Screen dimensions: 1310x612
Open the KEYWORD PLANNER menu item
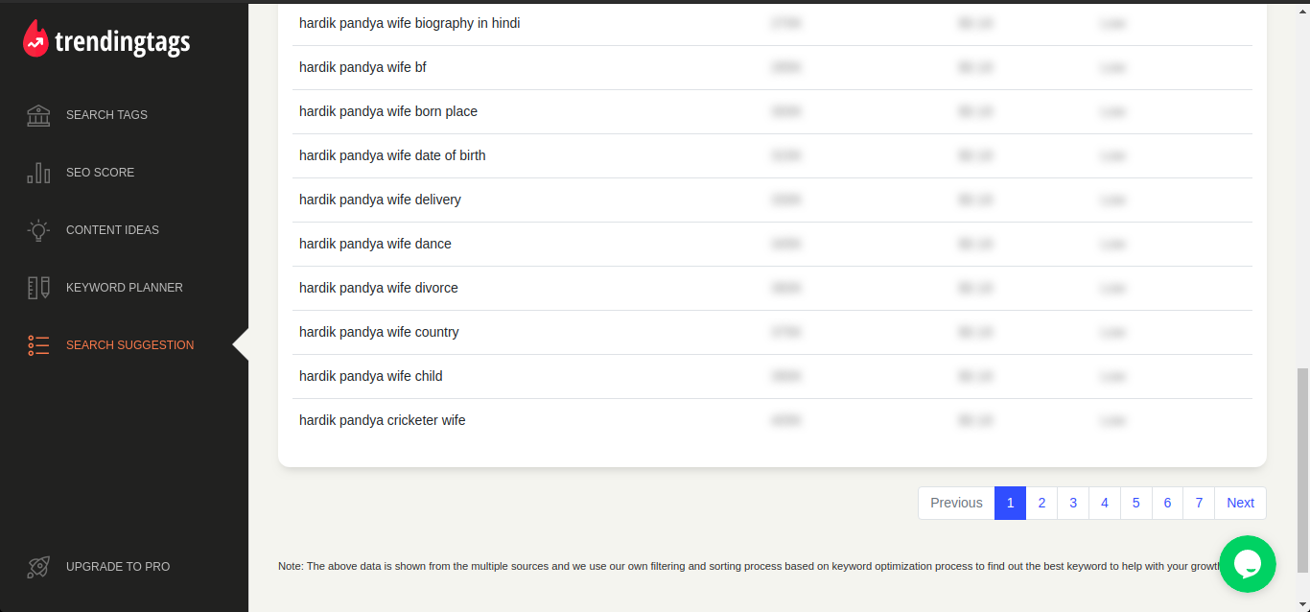click(124, 288)
